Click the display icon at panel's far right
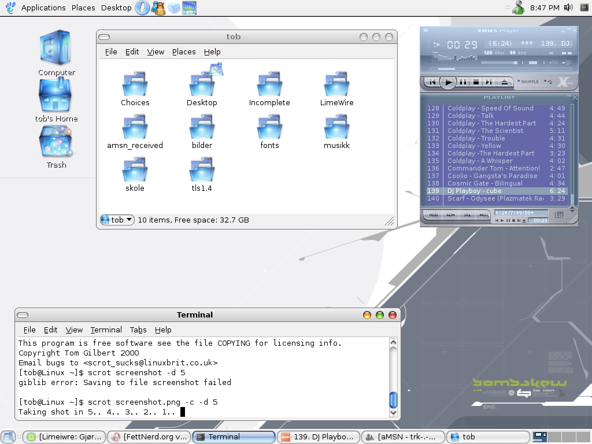Image resolution: width=592 pixels, height=444 pixels. click(x=584, y=8)
